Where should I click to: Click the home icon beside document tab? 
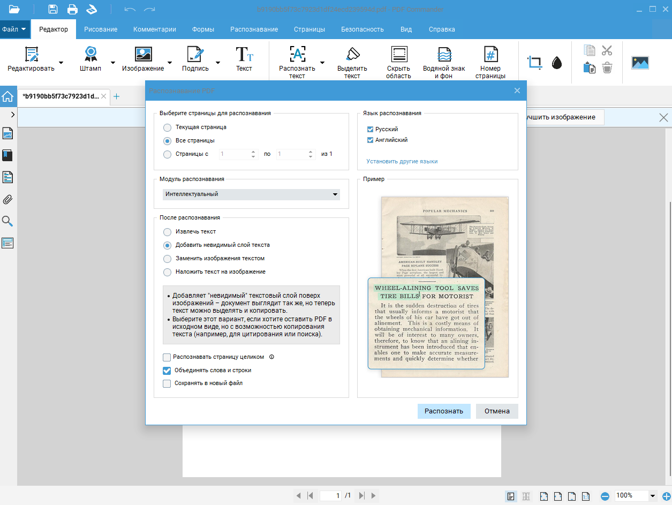8,97
